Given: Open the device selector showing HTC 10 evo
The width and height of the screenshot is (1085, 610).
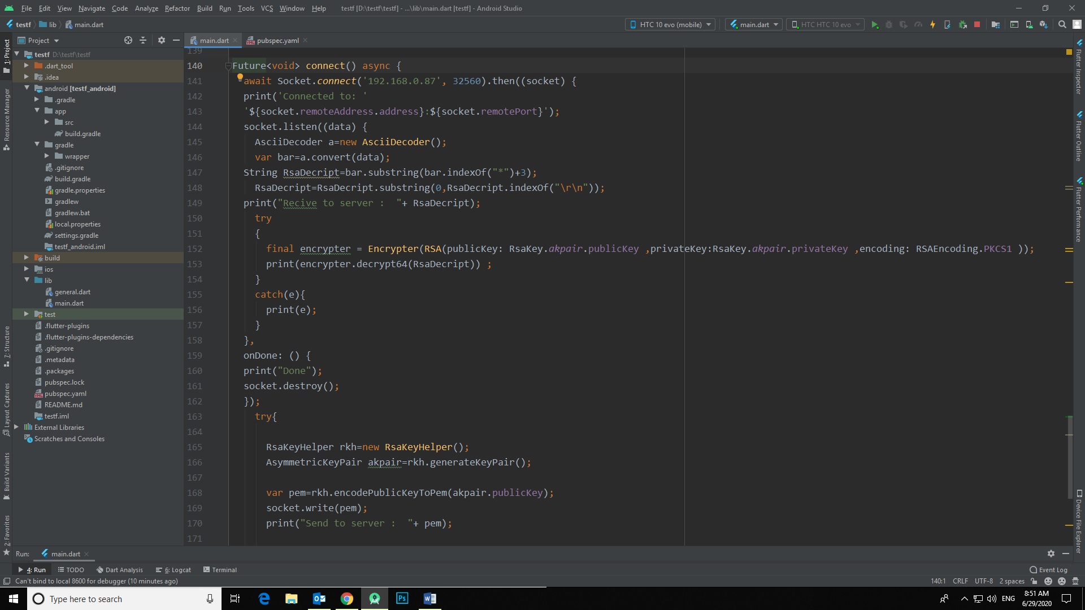Looking at the screenshot, I should click(670, 24).
